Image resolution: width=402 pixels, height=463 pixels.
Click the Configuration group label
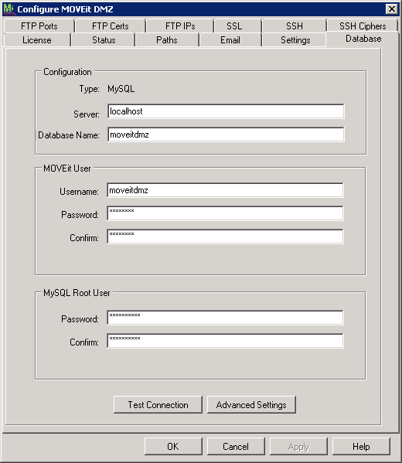(67, 72)
